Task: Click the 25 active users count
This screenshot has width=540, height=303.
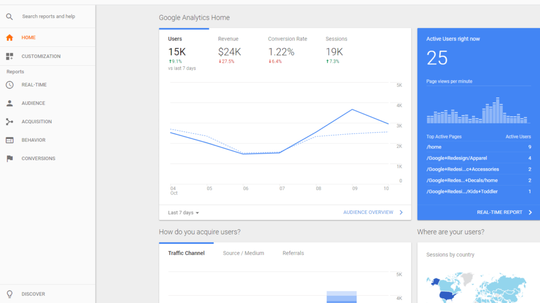Action: [x=437, y=58]
